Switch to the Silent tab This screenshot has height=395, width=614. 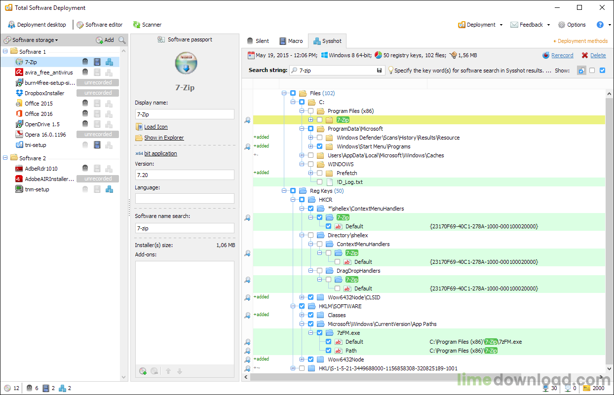tap(258, 41)
